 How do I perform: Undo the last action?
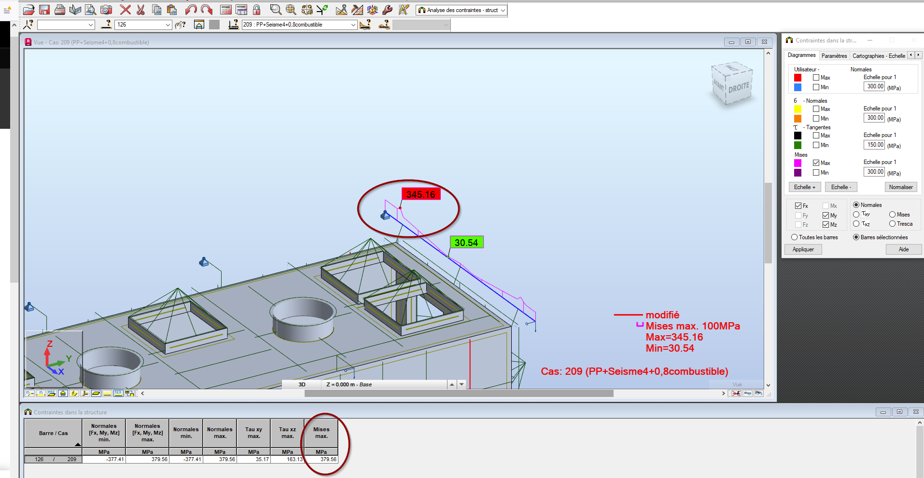[x=190, y=10]
